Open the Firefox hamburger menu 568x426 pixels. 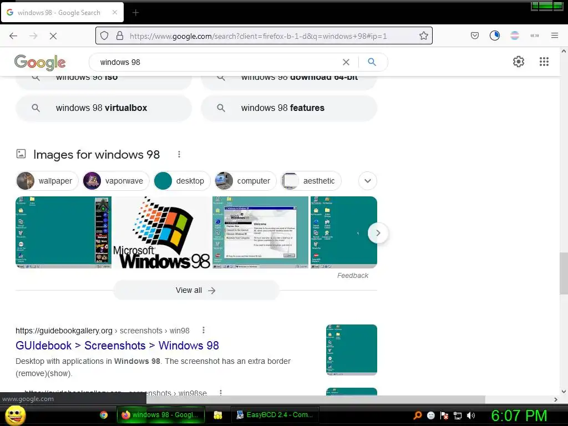pos(554,35)
